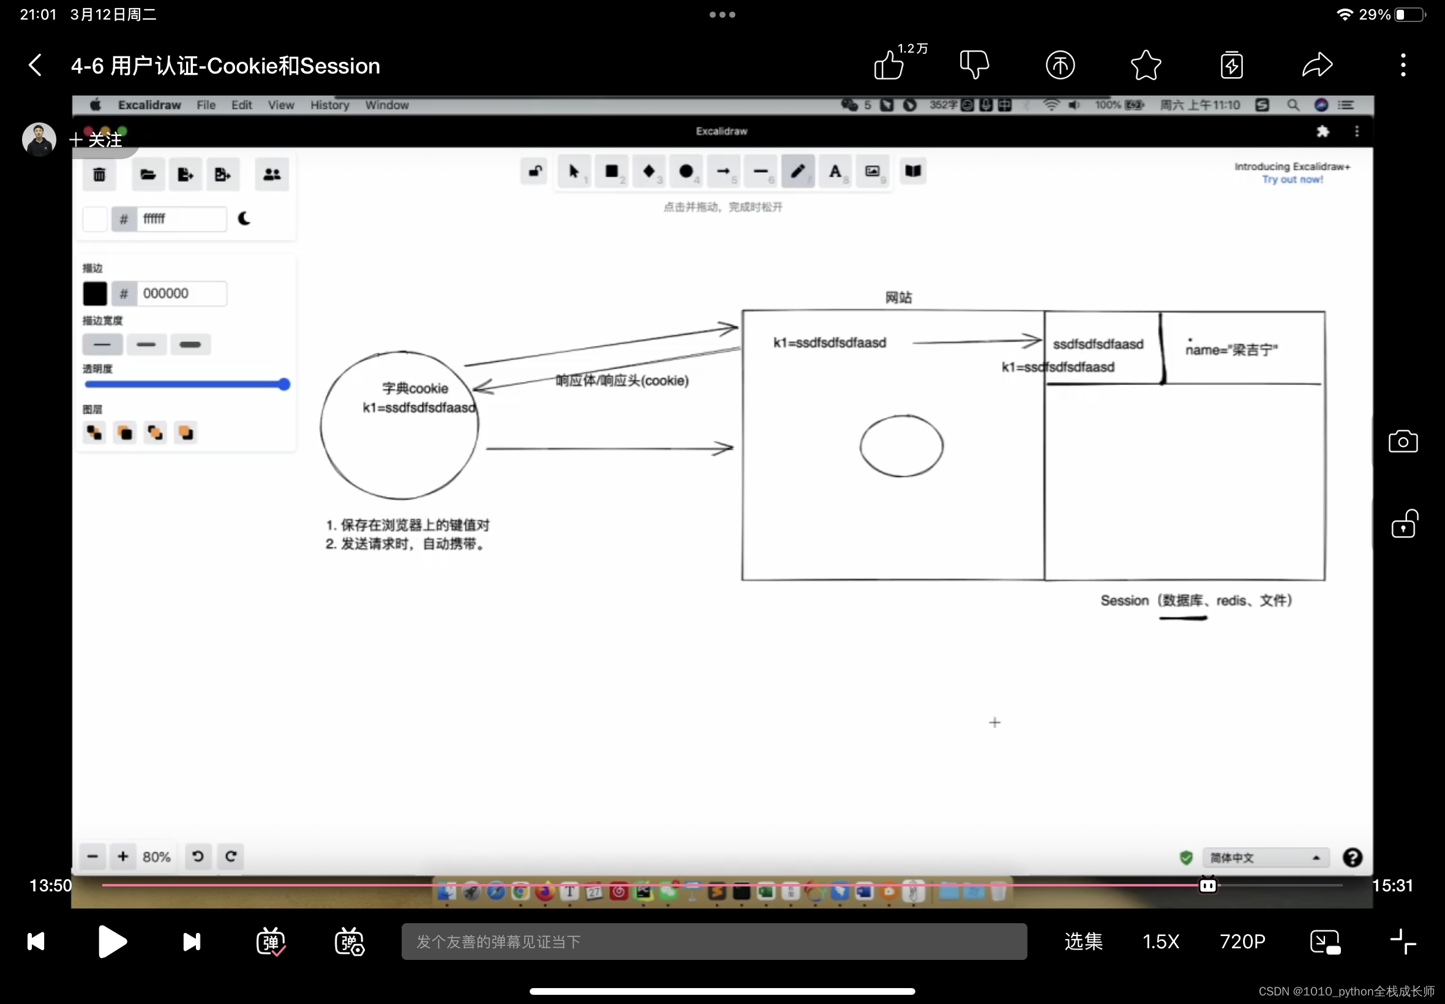The width and height of the screenshot is (1445, 1004).
Task: Click the black stroke color swatch
Action: click(x=95, y=293)
